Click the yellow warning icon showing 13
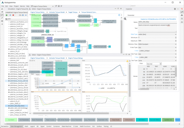The image size is (184, 128). coord(127,61)
